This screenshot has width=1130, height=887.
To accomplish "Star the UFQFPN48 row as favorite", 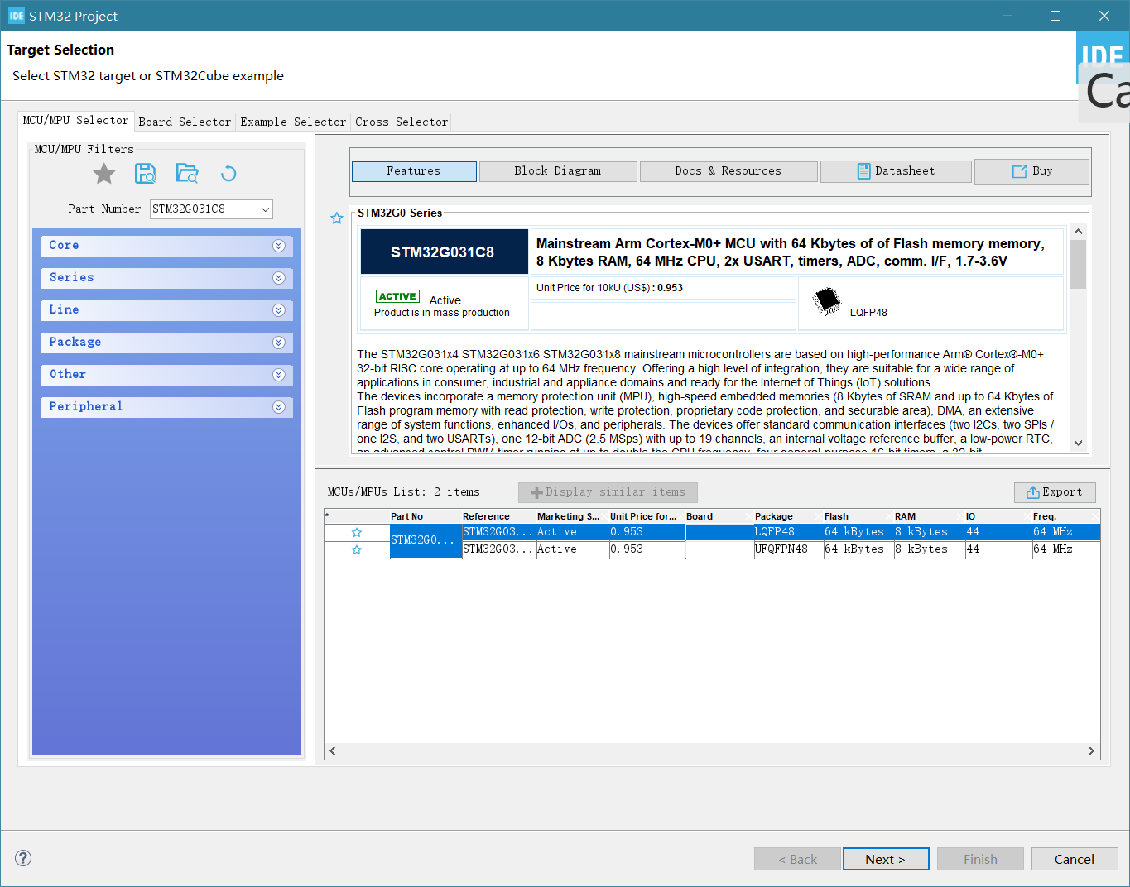I will tap(357, 549).
